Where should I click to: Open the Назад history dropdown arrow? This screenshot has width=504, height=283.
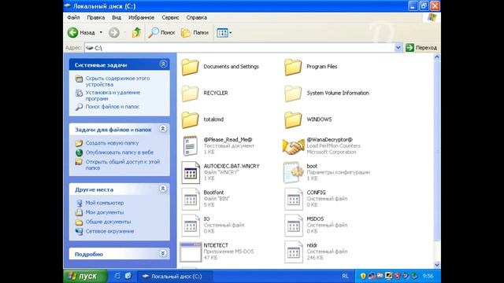101,32
